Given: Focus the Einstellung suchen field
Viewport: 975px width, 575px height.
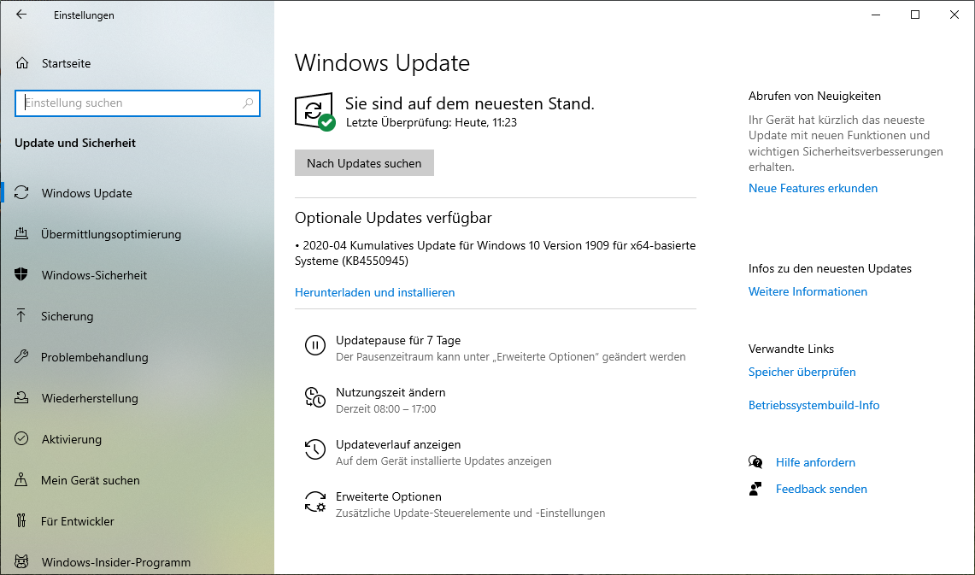Looking at the screenshot, I should [138, 103].
